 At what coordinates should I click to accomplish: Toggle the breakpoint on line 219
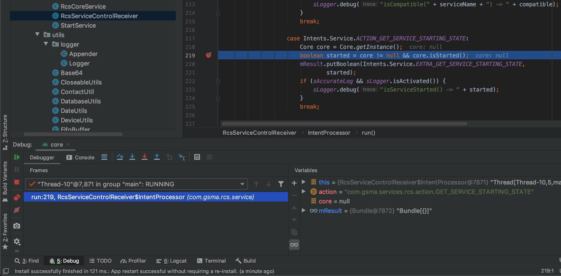coord(208,55)
